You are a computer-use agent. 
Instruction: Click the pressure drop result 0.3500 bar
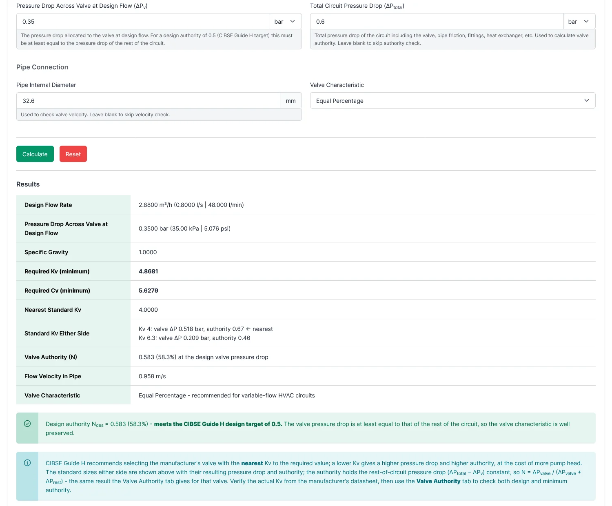coord(184,229)
